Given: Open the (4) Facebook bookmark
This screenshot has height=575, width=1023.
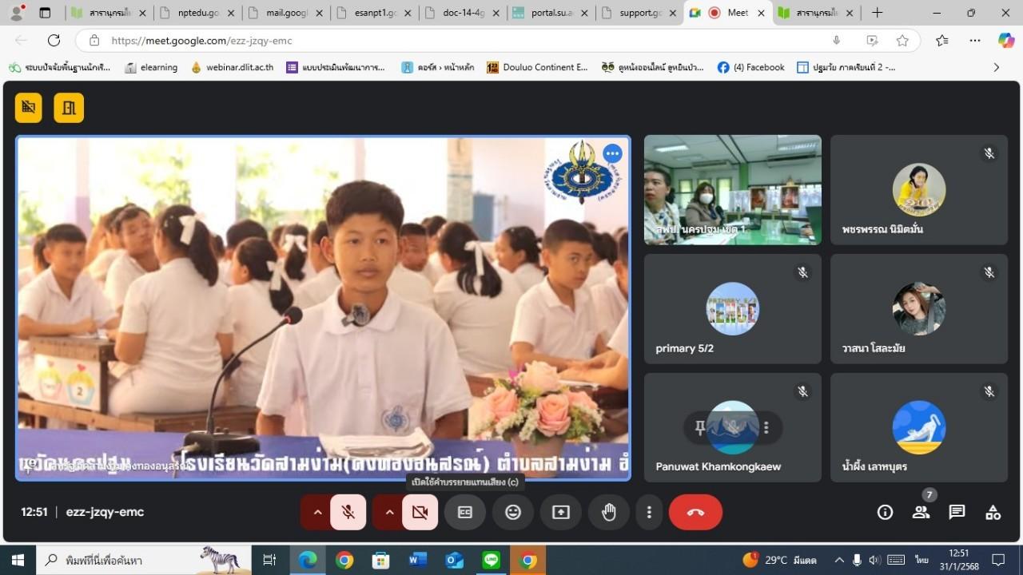Looking at the screenshot, I should coord(751,67).
